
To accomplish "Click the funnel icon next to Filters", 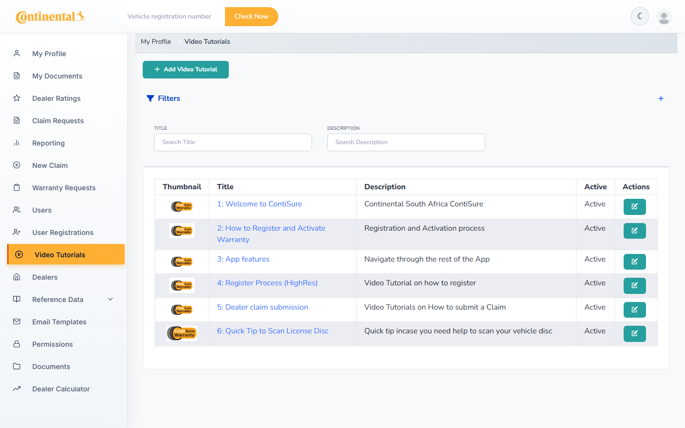I will click(x=150, y=98).
